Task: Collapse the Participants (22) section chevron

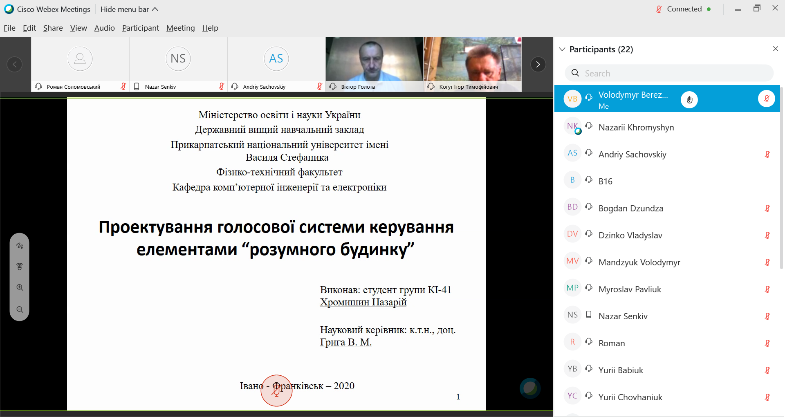Action: coord(562,49)
